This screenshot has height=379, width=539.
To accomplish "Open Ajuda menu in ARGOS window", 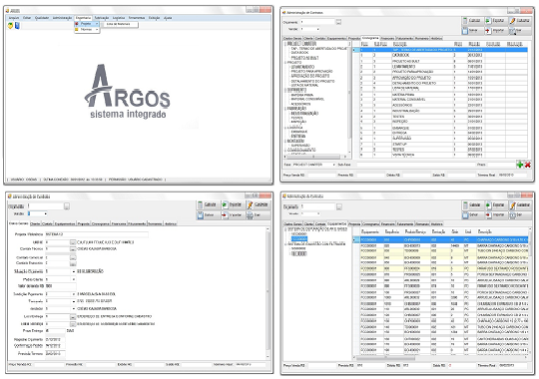I will click(168, 18).
